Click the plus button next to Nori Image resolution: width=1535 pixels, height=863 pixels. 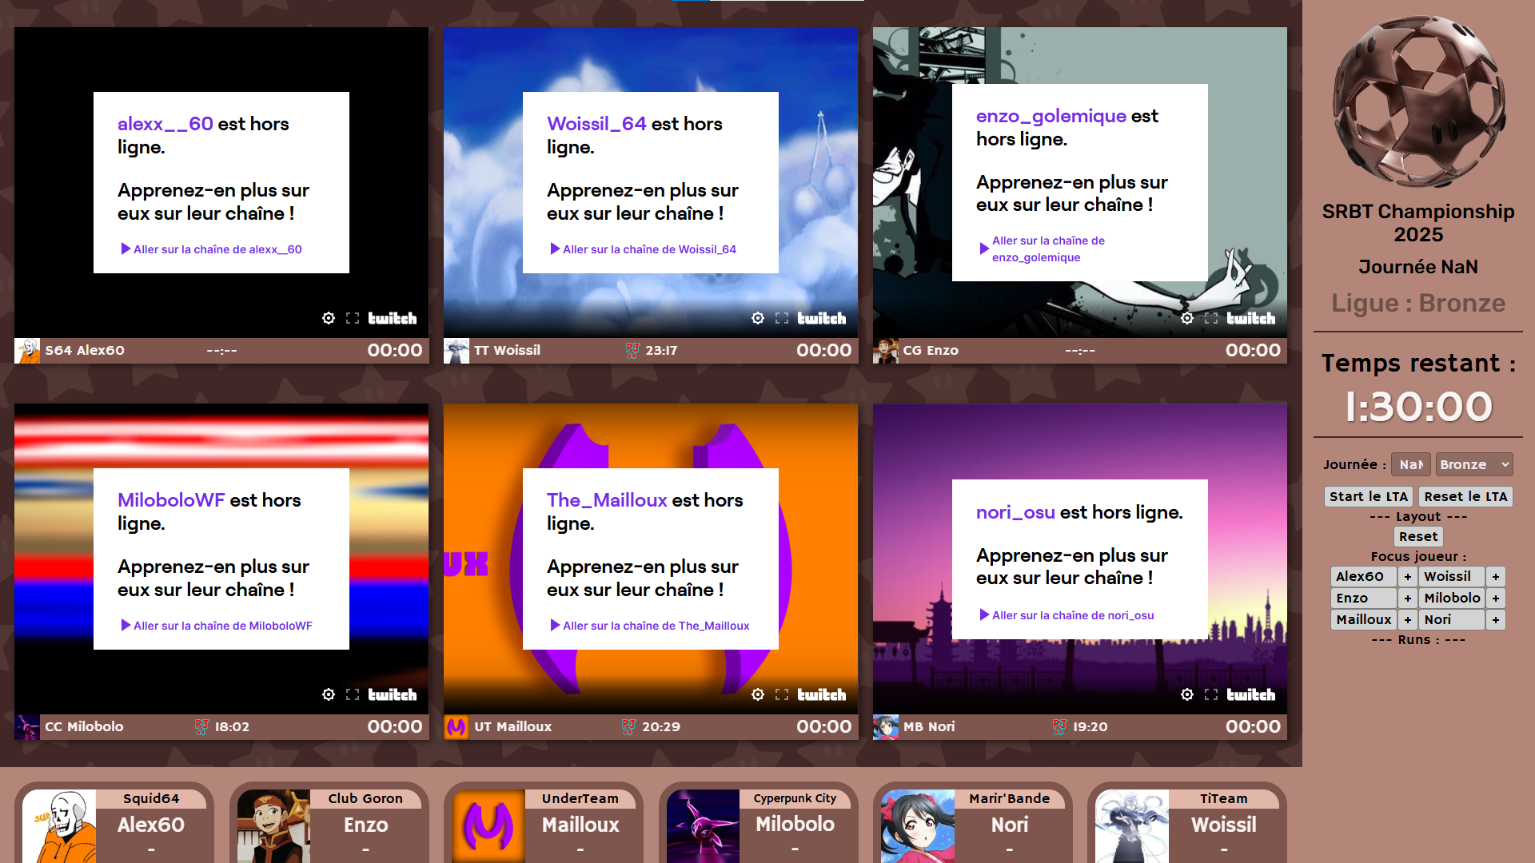[1496, 620]
